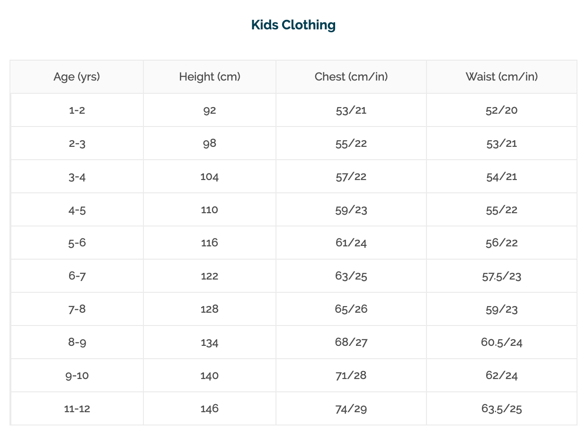Select the Age (yrs) column header
This screenshot has height=434, width=586.
[77, 77]
